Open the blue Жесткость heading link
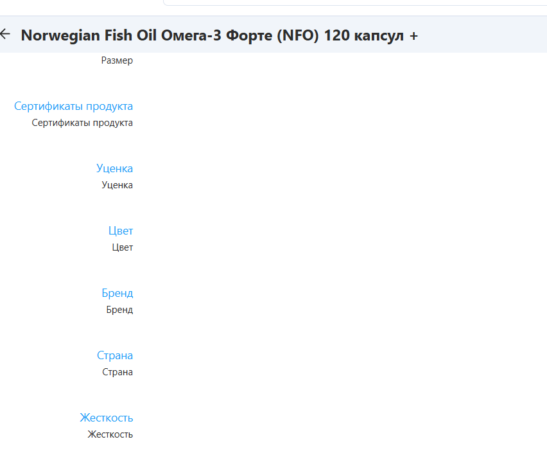The width and height of the screenshot is (547, 471). (106, 418)
